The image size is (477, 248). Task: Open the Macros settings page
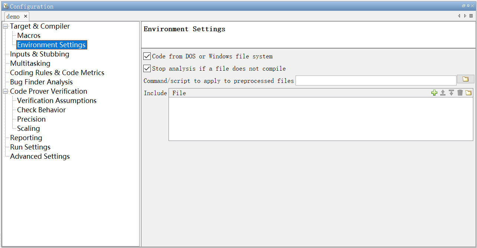pos(29,35)
